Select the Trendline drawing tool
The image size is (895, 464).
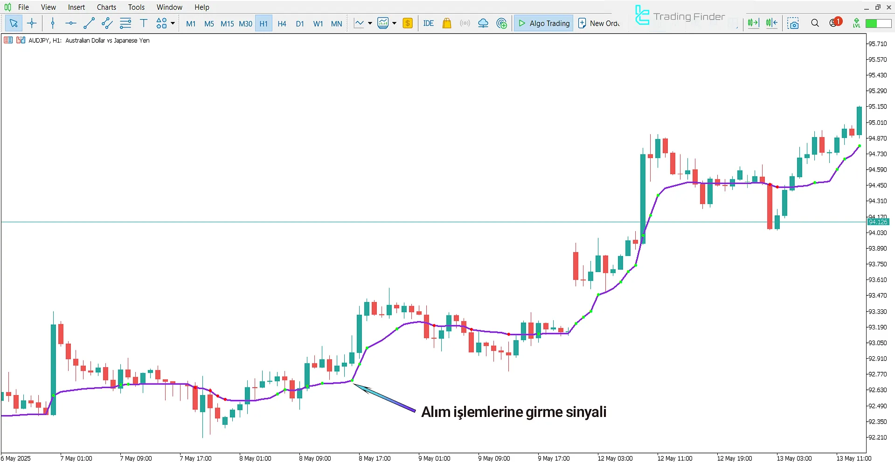[x=89, y=23]
